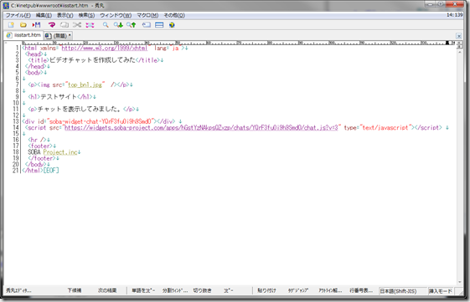470x302 pixels.
Task: Open the マクロ(M) menu
Action: [x=147, y=15]
